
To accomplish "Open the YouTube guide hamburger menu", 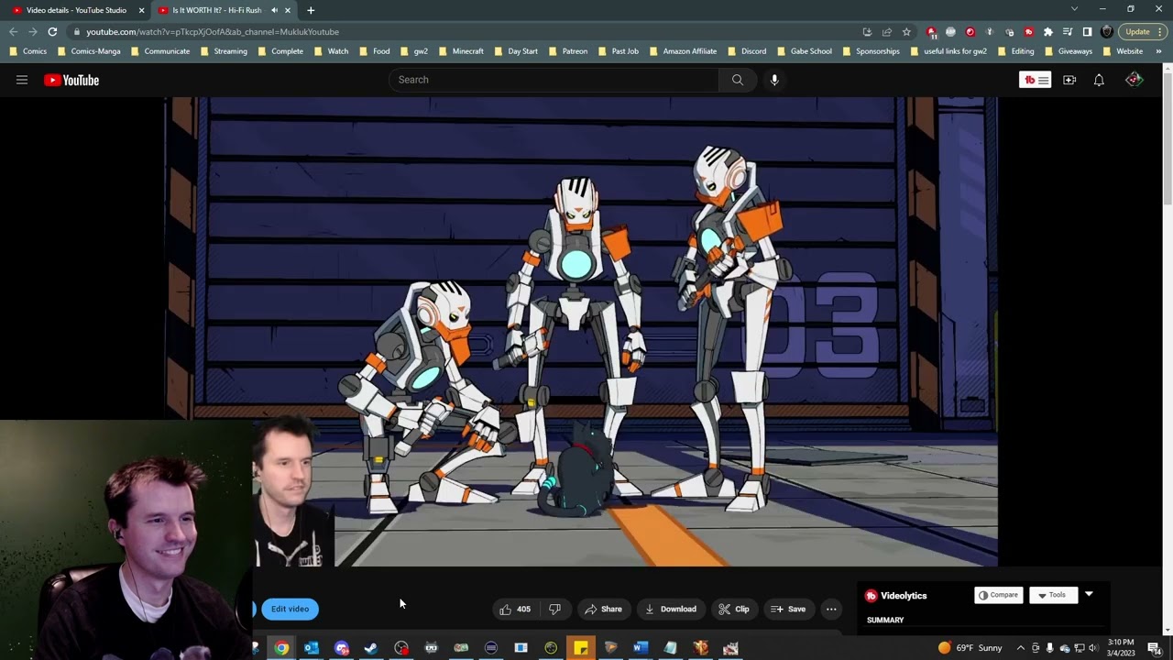I will (22, 80).
